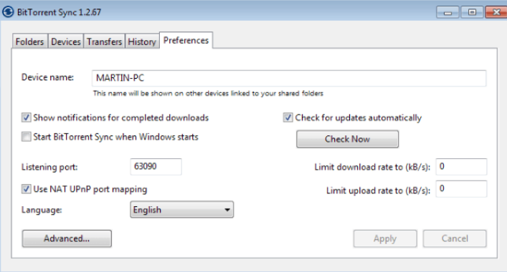Click the Language combo box arrow

[x=227, y=210]
